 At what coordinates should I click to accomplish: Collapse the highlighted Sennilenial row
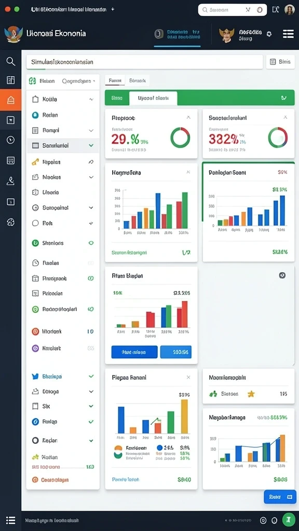point(91,145)
